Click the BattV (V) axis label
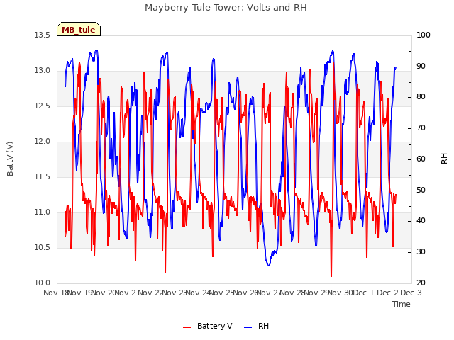The image size is (454, 340). pos(10,159)
